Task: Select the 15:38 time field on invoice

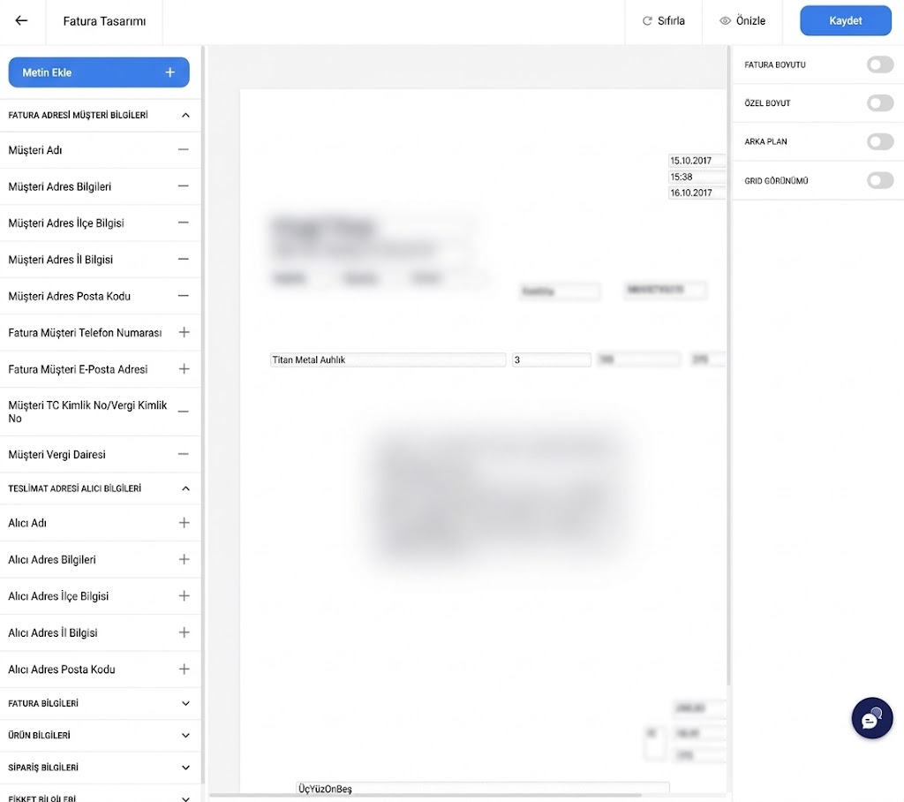Action: pyautogui.click(x=697, y=177)
